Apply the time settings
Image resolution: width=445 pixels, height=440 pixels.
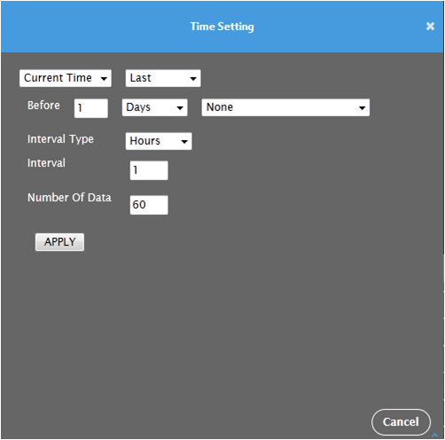coord(59,242)
